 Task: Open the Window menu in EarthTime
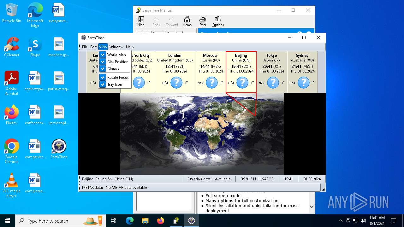[x=116, y=47]
